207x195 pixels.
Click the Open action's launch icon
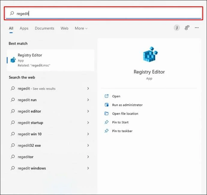tap(106, 96)
